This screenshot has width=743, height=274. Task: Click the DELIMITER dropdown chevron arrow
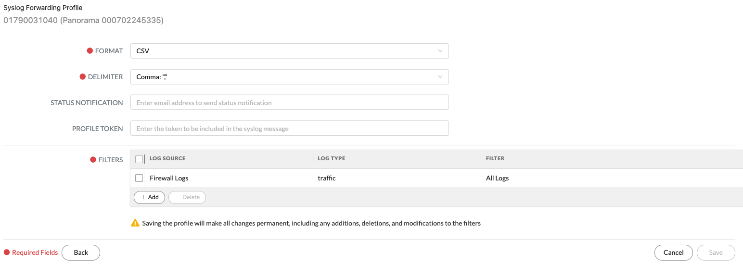coord(440,77)
